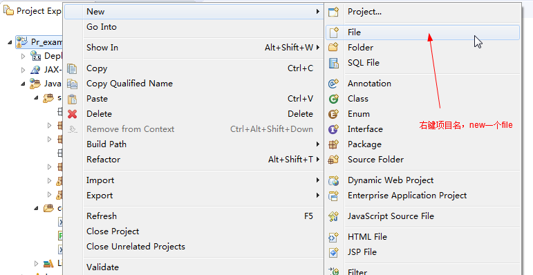This screenshot has height=275, width=533.
Task: Click the Copy icon in the context menu
Action: point(72,68)
